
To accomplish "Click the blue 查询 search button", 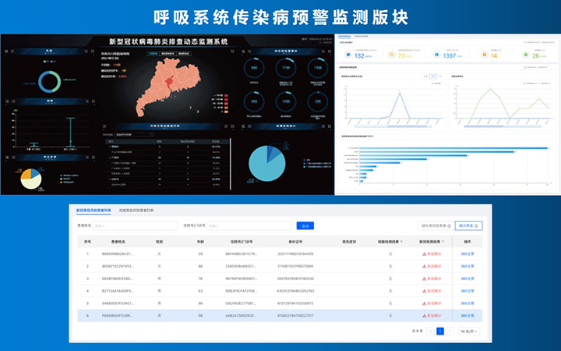I will (x=305, y=225).
